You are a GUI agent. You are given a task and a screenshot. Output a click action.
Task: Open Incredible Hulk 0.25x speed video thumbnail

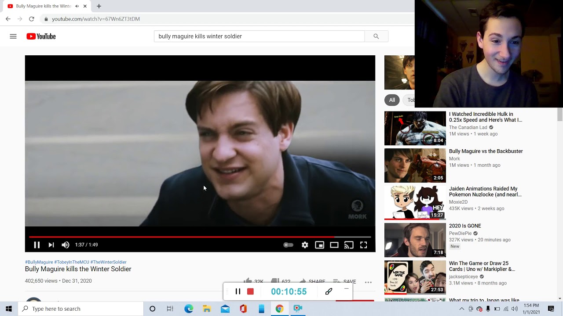tap(415, 128)
